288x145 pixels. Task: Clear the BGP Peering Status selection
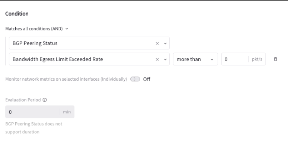pos(157,43)
